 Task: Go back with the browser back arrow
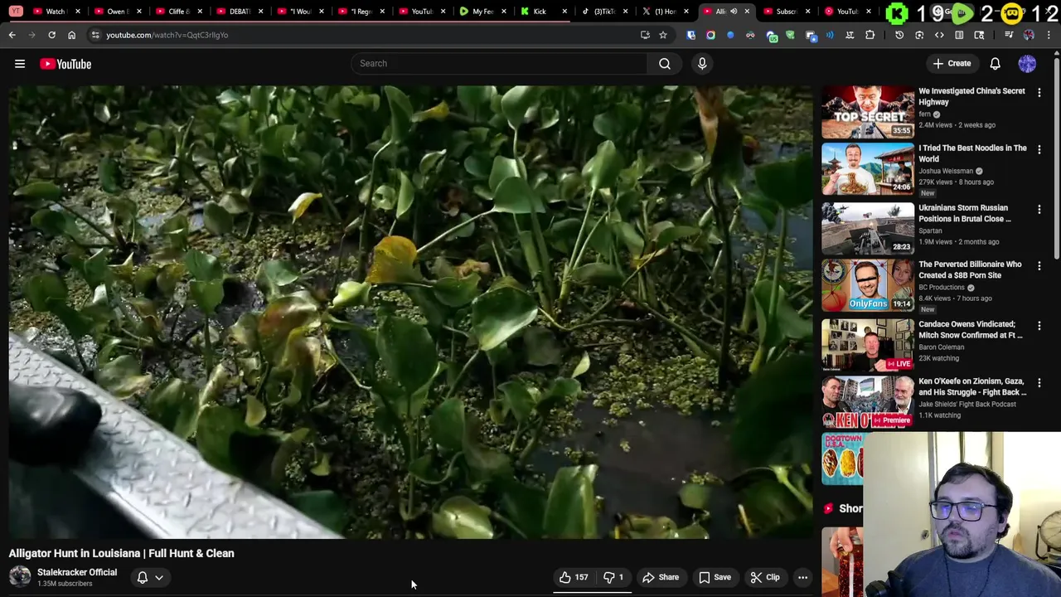pyautogui.click(x=12, y=35)
